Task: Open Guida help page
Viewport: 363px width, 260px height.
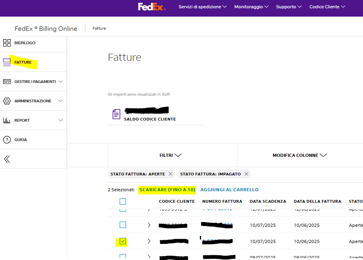Action: [21, 139]
